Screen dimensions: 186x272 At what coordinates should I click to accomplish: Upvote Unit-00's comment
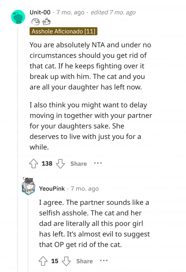click(x=34, y=163)
